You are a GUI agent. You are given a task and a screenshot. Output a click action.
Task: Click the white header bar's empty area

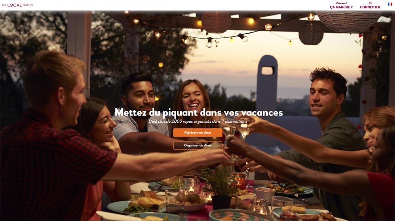pyautogui.click(x=176, y=5)
